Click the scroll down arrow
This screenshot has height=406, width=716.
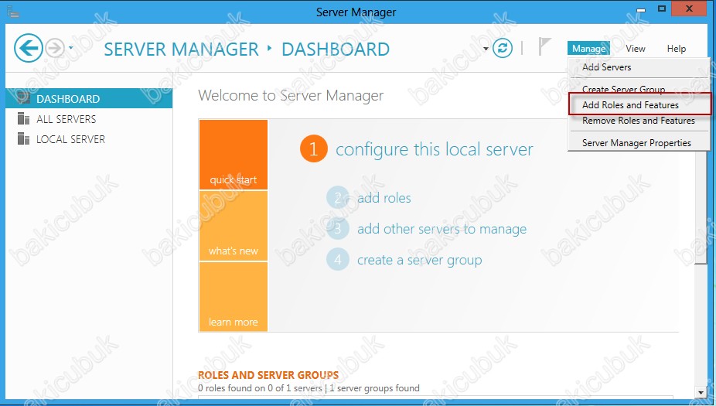tap(701, 392)
